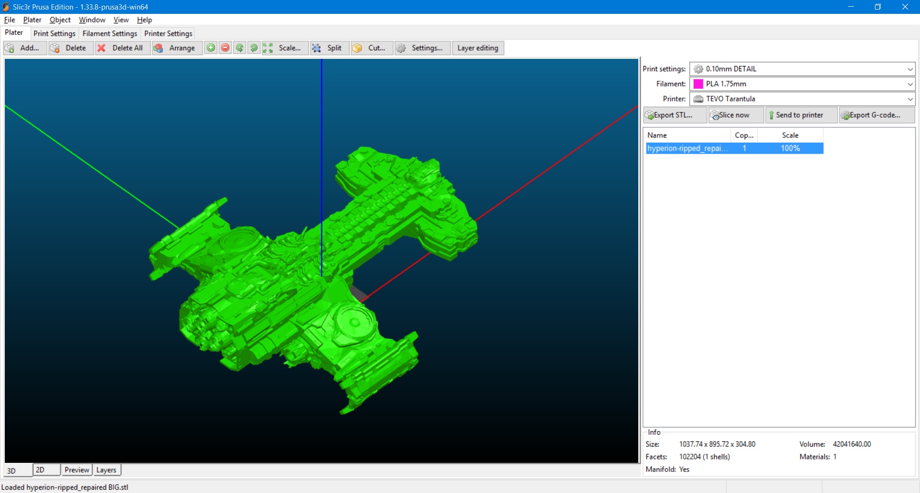920x493 pixels.
Task: Click the green plus increase copies icon
Action: click(211, 48)
